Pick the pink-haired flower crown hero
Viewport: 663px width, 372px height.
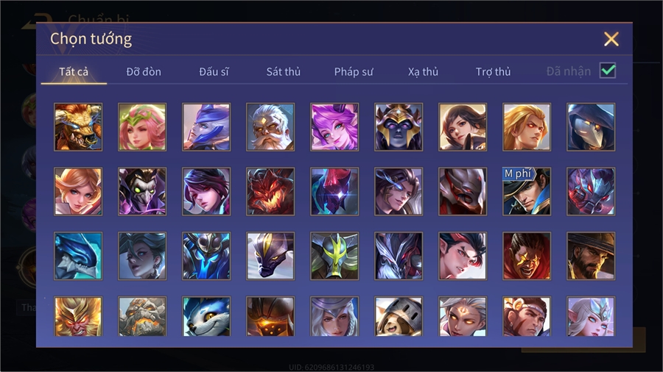pyautogui.click(x=142, y=127)
